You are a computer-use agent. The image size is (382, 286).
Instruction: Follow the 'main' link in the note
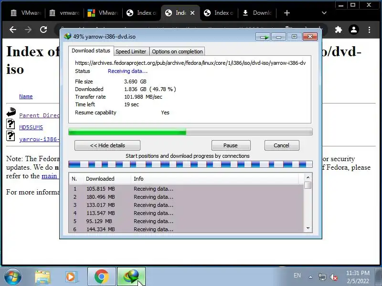pos(50,176)
